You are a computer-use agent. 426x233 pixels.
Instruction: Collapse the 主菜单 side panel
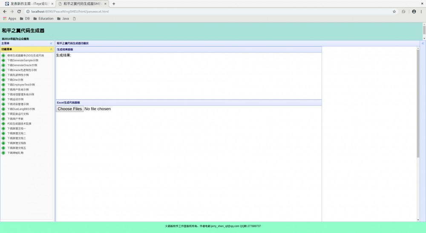click(x=51, y=43)
